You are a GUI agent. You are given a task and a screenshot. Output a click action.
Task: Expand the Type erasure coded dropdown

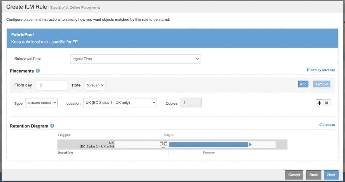41,103
